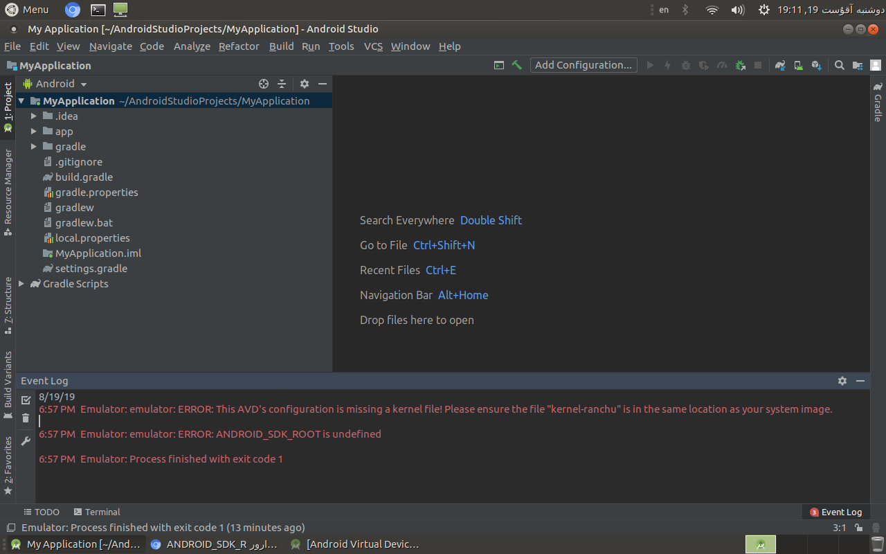Open the SDK Manager icon

(x=816, y=65)
